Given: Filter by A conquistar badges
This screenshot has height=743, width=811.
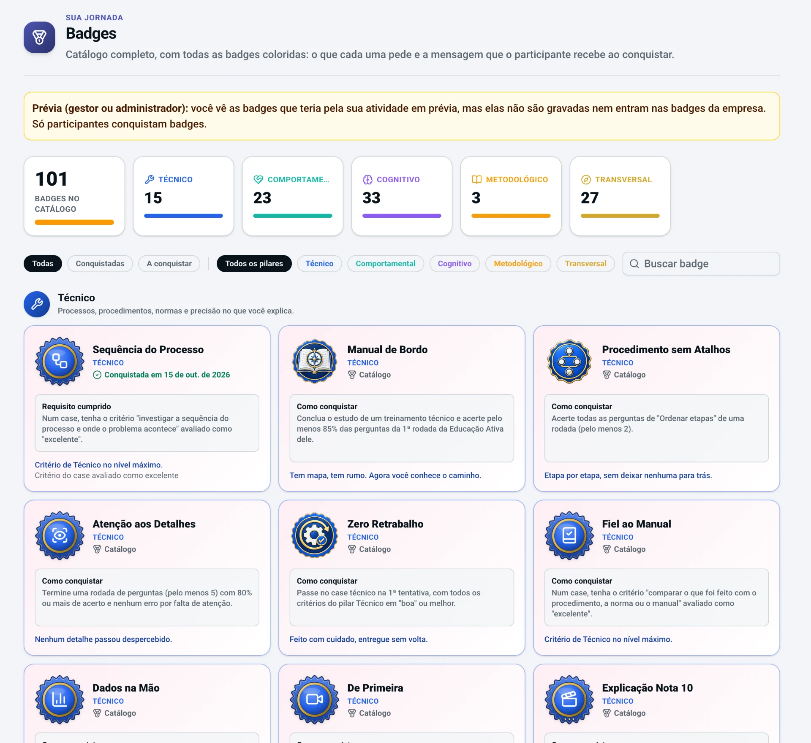Looking at the screenshot, I should [169, 264].
